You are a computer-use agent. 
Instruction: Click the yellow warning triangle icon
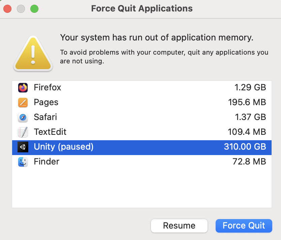click(x=33, y=53)
